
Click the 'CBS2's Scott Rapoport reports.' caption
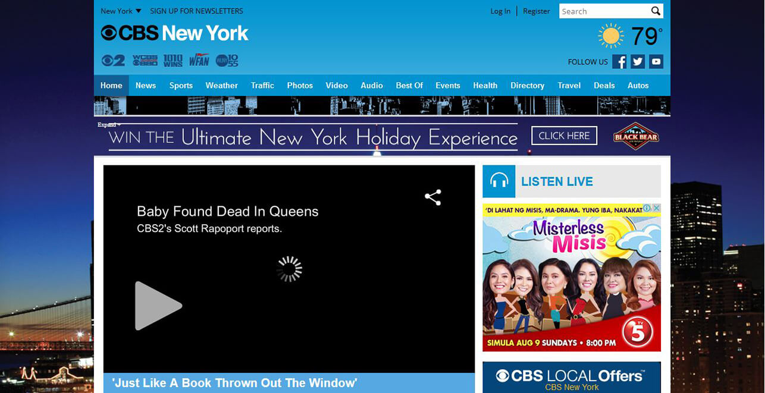click(x=209, y=228)
